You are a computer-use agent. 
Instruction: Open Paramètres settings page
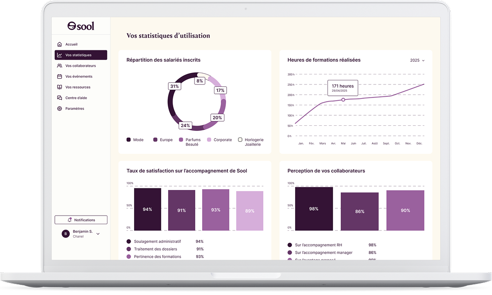(x=81, y=108)
